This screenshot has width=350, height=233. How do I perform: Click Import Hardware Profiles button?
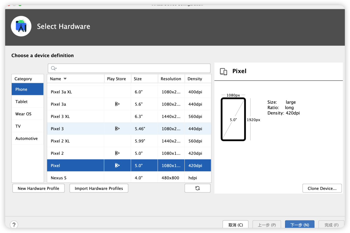[x=99, y=188]
